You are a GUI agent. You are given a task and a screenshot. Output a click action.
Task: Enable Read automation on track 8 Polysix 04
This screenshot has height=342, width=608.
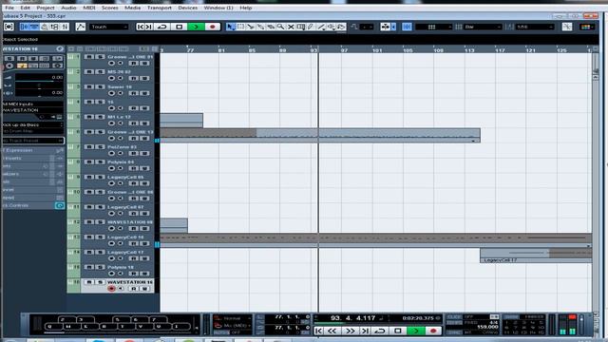pos(134,168)
